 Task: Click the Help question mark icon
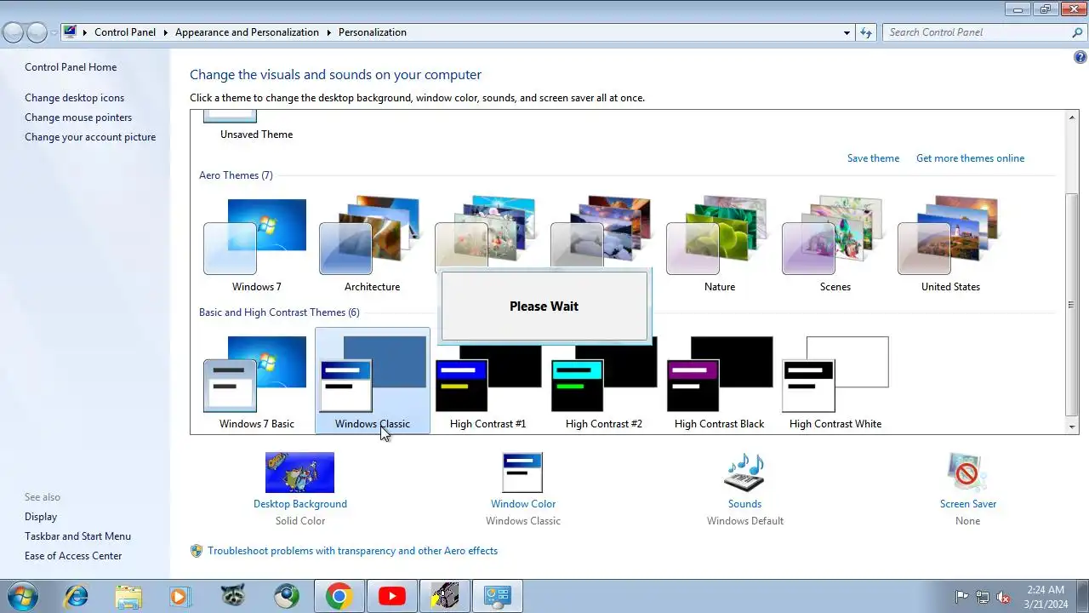tap(1080, 58)
